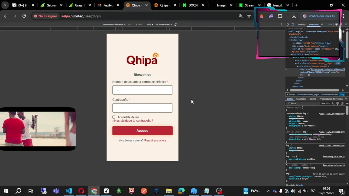Toggle the device toolbar icon in DevTools
Viewport: 349px width, 196px height.
293,24
